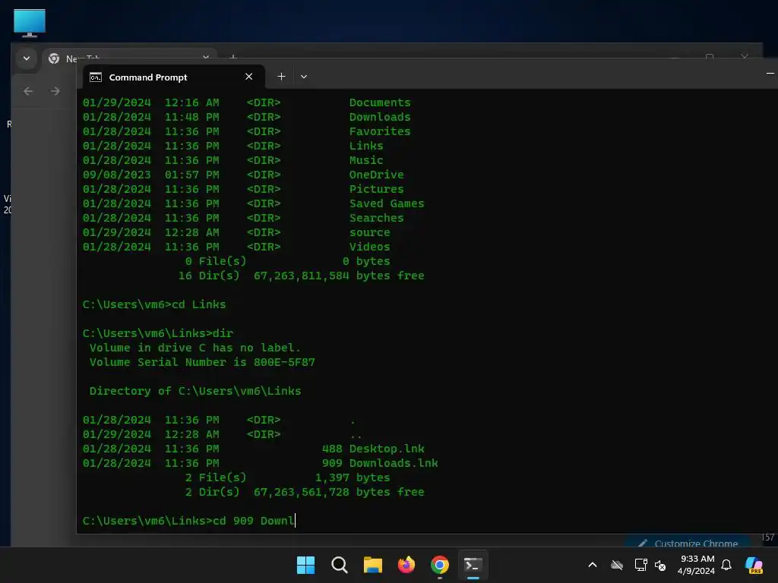Launch Copilot preview from the taskbar

click(754, 565)
